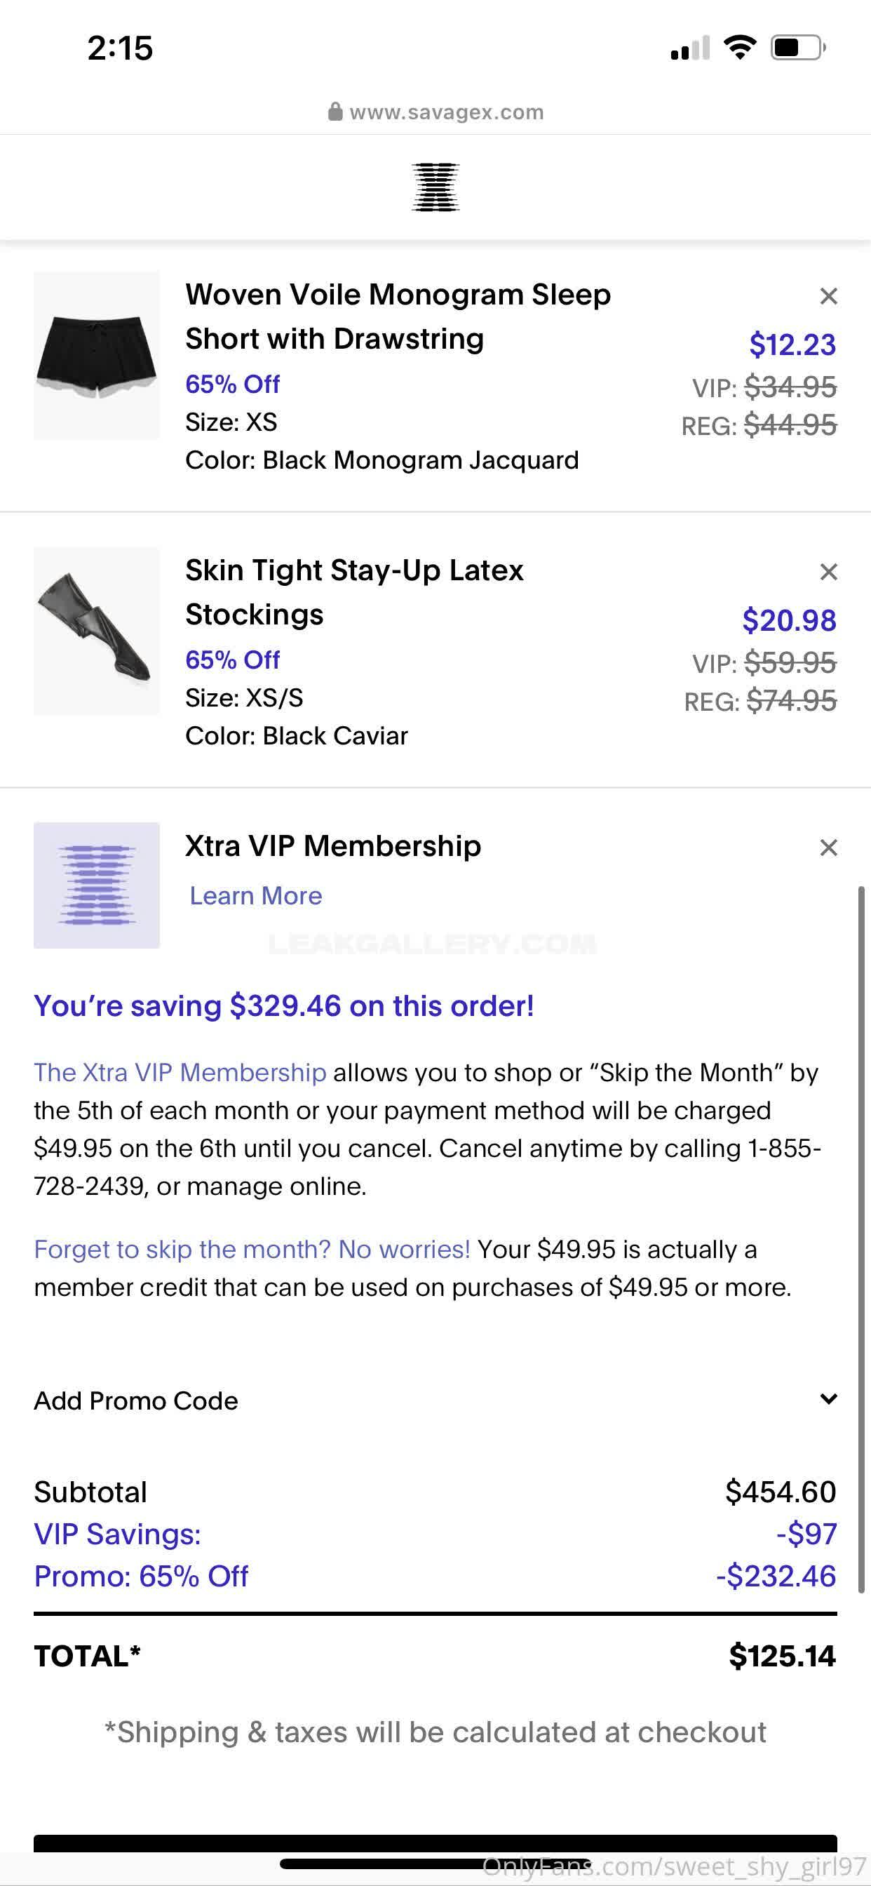
Task: Remove Xtra VIP Membership from cart
Action: point(828,848)
